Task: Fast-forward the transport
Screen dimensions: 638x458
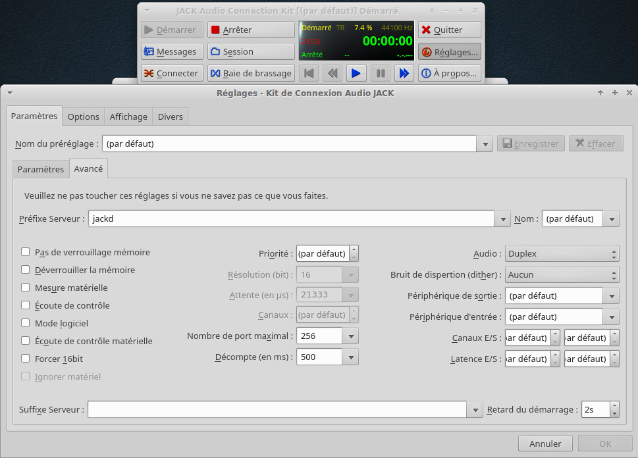Action: (404, 73)
